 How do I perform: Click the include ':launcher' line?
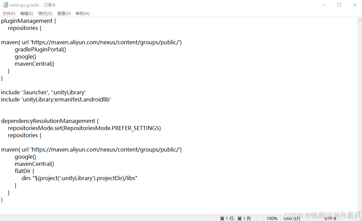pyautogui.click(x=43, y=92)
